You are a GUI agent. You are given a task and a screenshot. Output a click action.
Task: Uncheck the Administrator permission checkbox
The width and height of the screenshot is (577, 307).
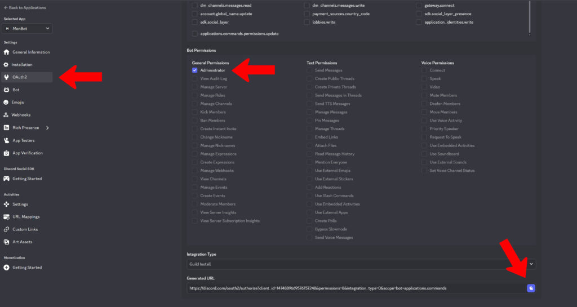pyautogui.click(x=194, y=70)
